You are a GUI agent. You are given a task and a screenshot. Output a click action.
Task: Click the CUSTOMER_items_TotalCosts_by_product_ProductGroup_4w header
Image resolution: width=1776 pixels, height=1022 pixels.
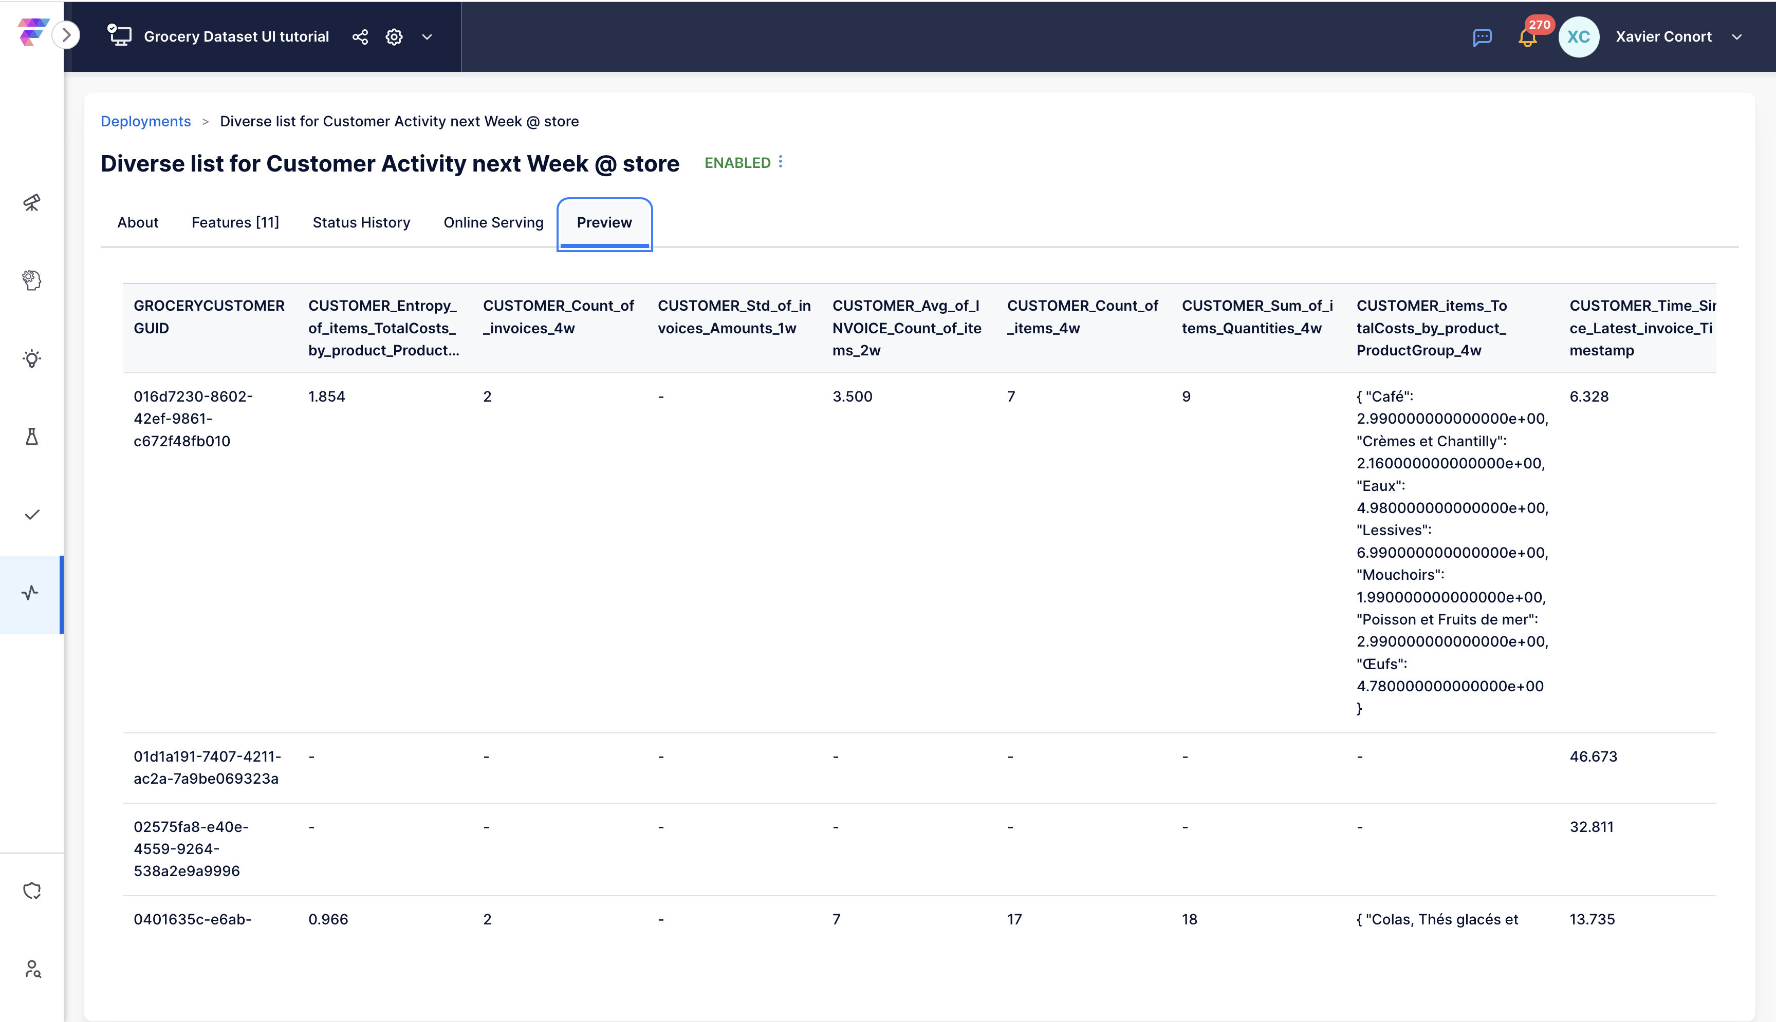(1431, 328)
